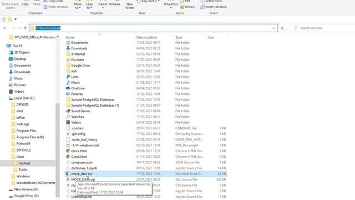The image size is (355, 200).
Task: Click the Up one level arrow
Action: pyautogui.click(x=25, y=28)
